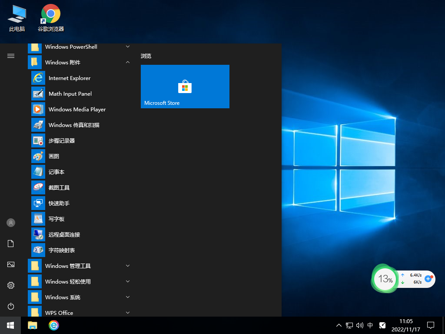Open Internet Explorer from the Start menu
This screenshot has width=445, height=334.
[70, 78]
